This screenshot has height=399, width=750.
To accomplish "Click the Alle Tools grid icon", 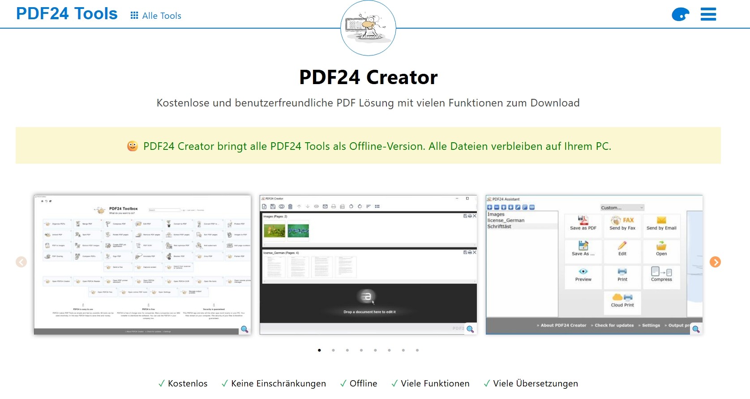I will (134, 16).
